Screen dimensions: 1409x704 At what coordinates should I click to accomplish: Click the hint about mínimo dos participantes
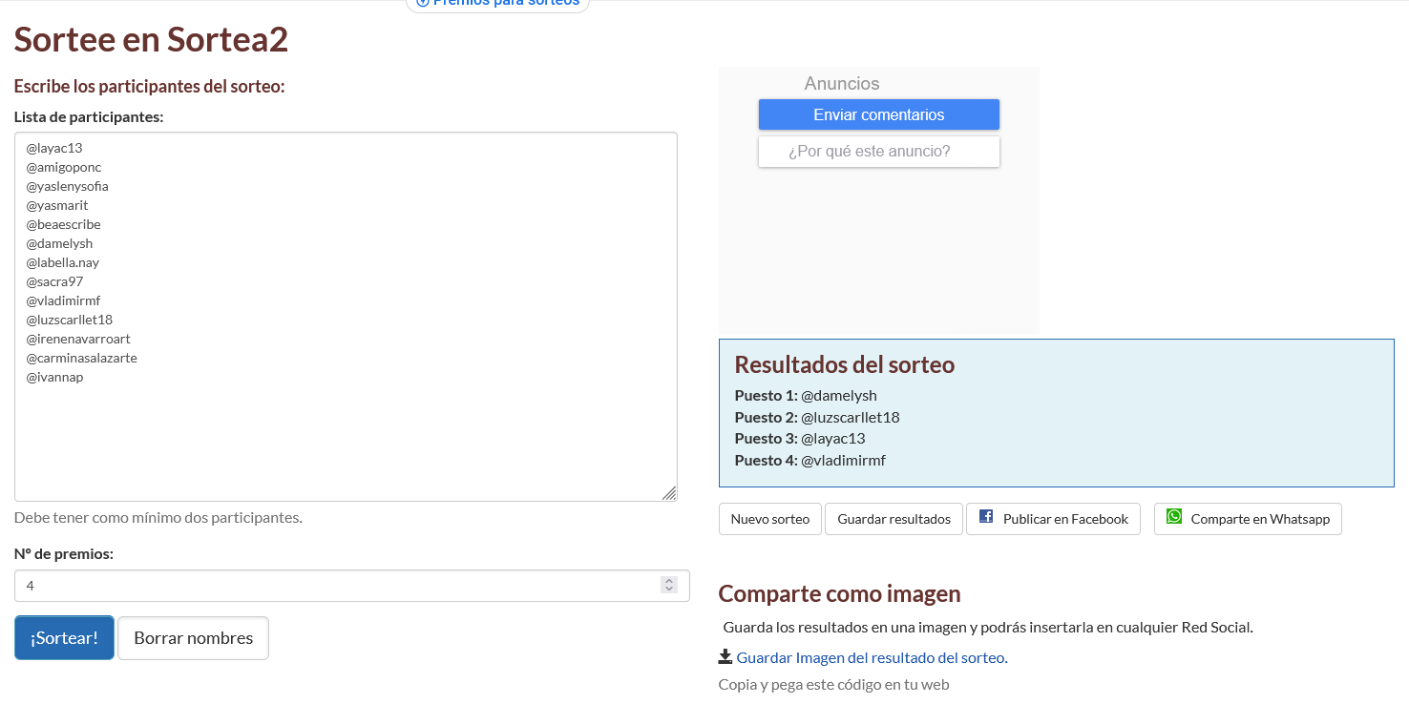coord(158,518)
